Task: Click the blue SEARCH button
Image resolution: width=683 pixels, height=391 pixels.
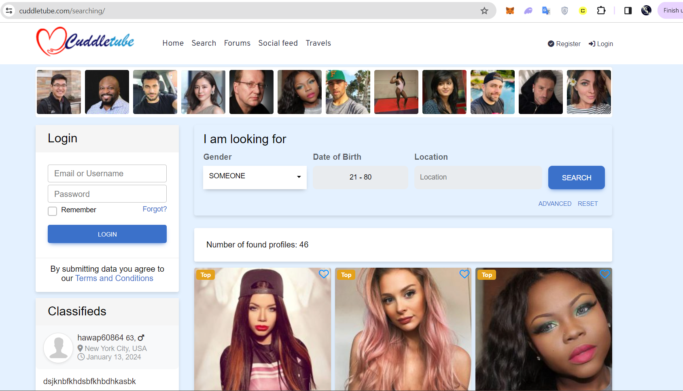Action: (577, 178)
